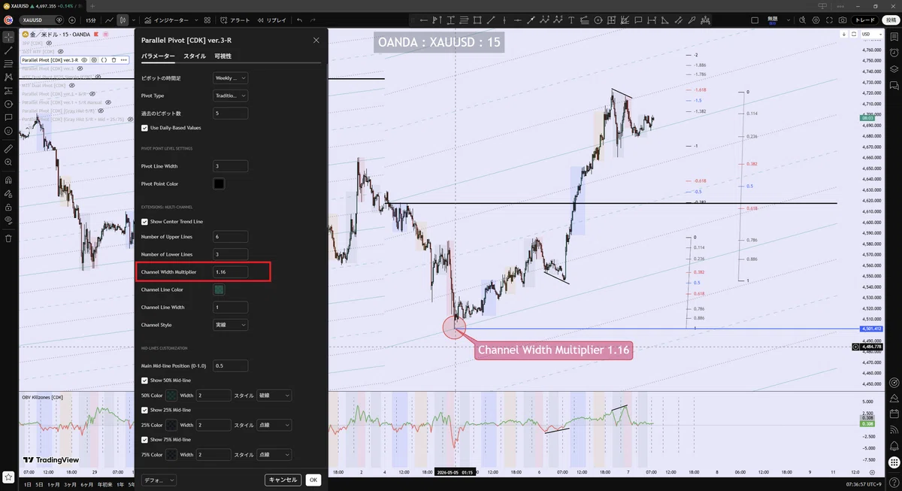Click the Channel Width Multiplier input field
Screen dimensions: 902x491
231,271
